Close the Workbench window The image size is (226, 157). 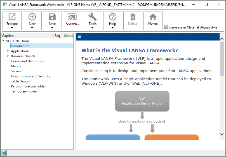click(219, 4)
